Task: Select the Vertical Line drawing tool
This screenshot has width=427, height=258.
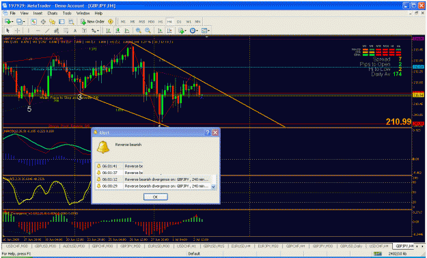Action: 28,31
